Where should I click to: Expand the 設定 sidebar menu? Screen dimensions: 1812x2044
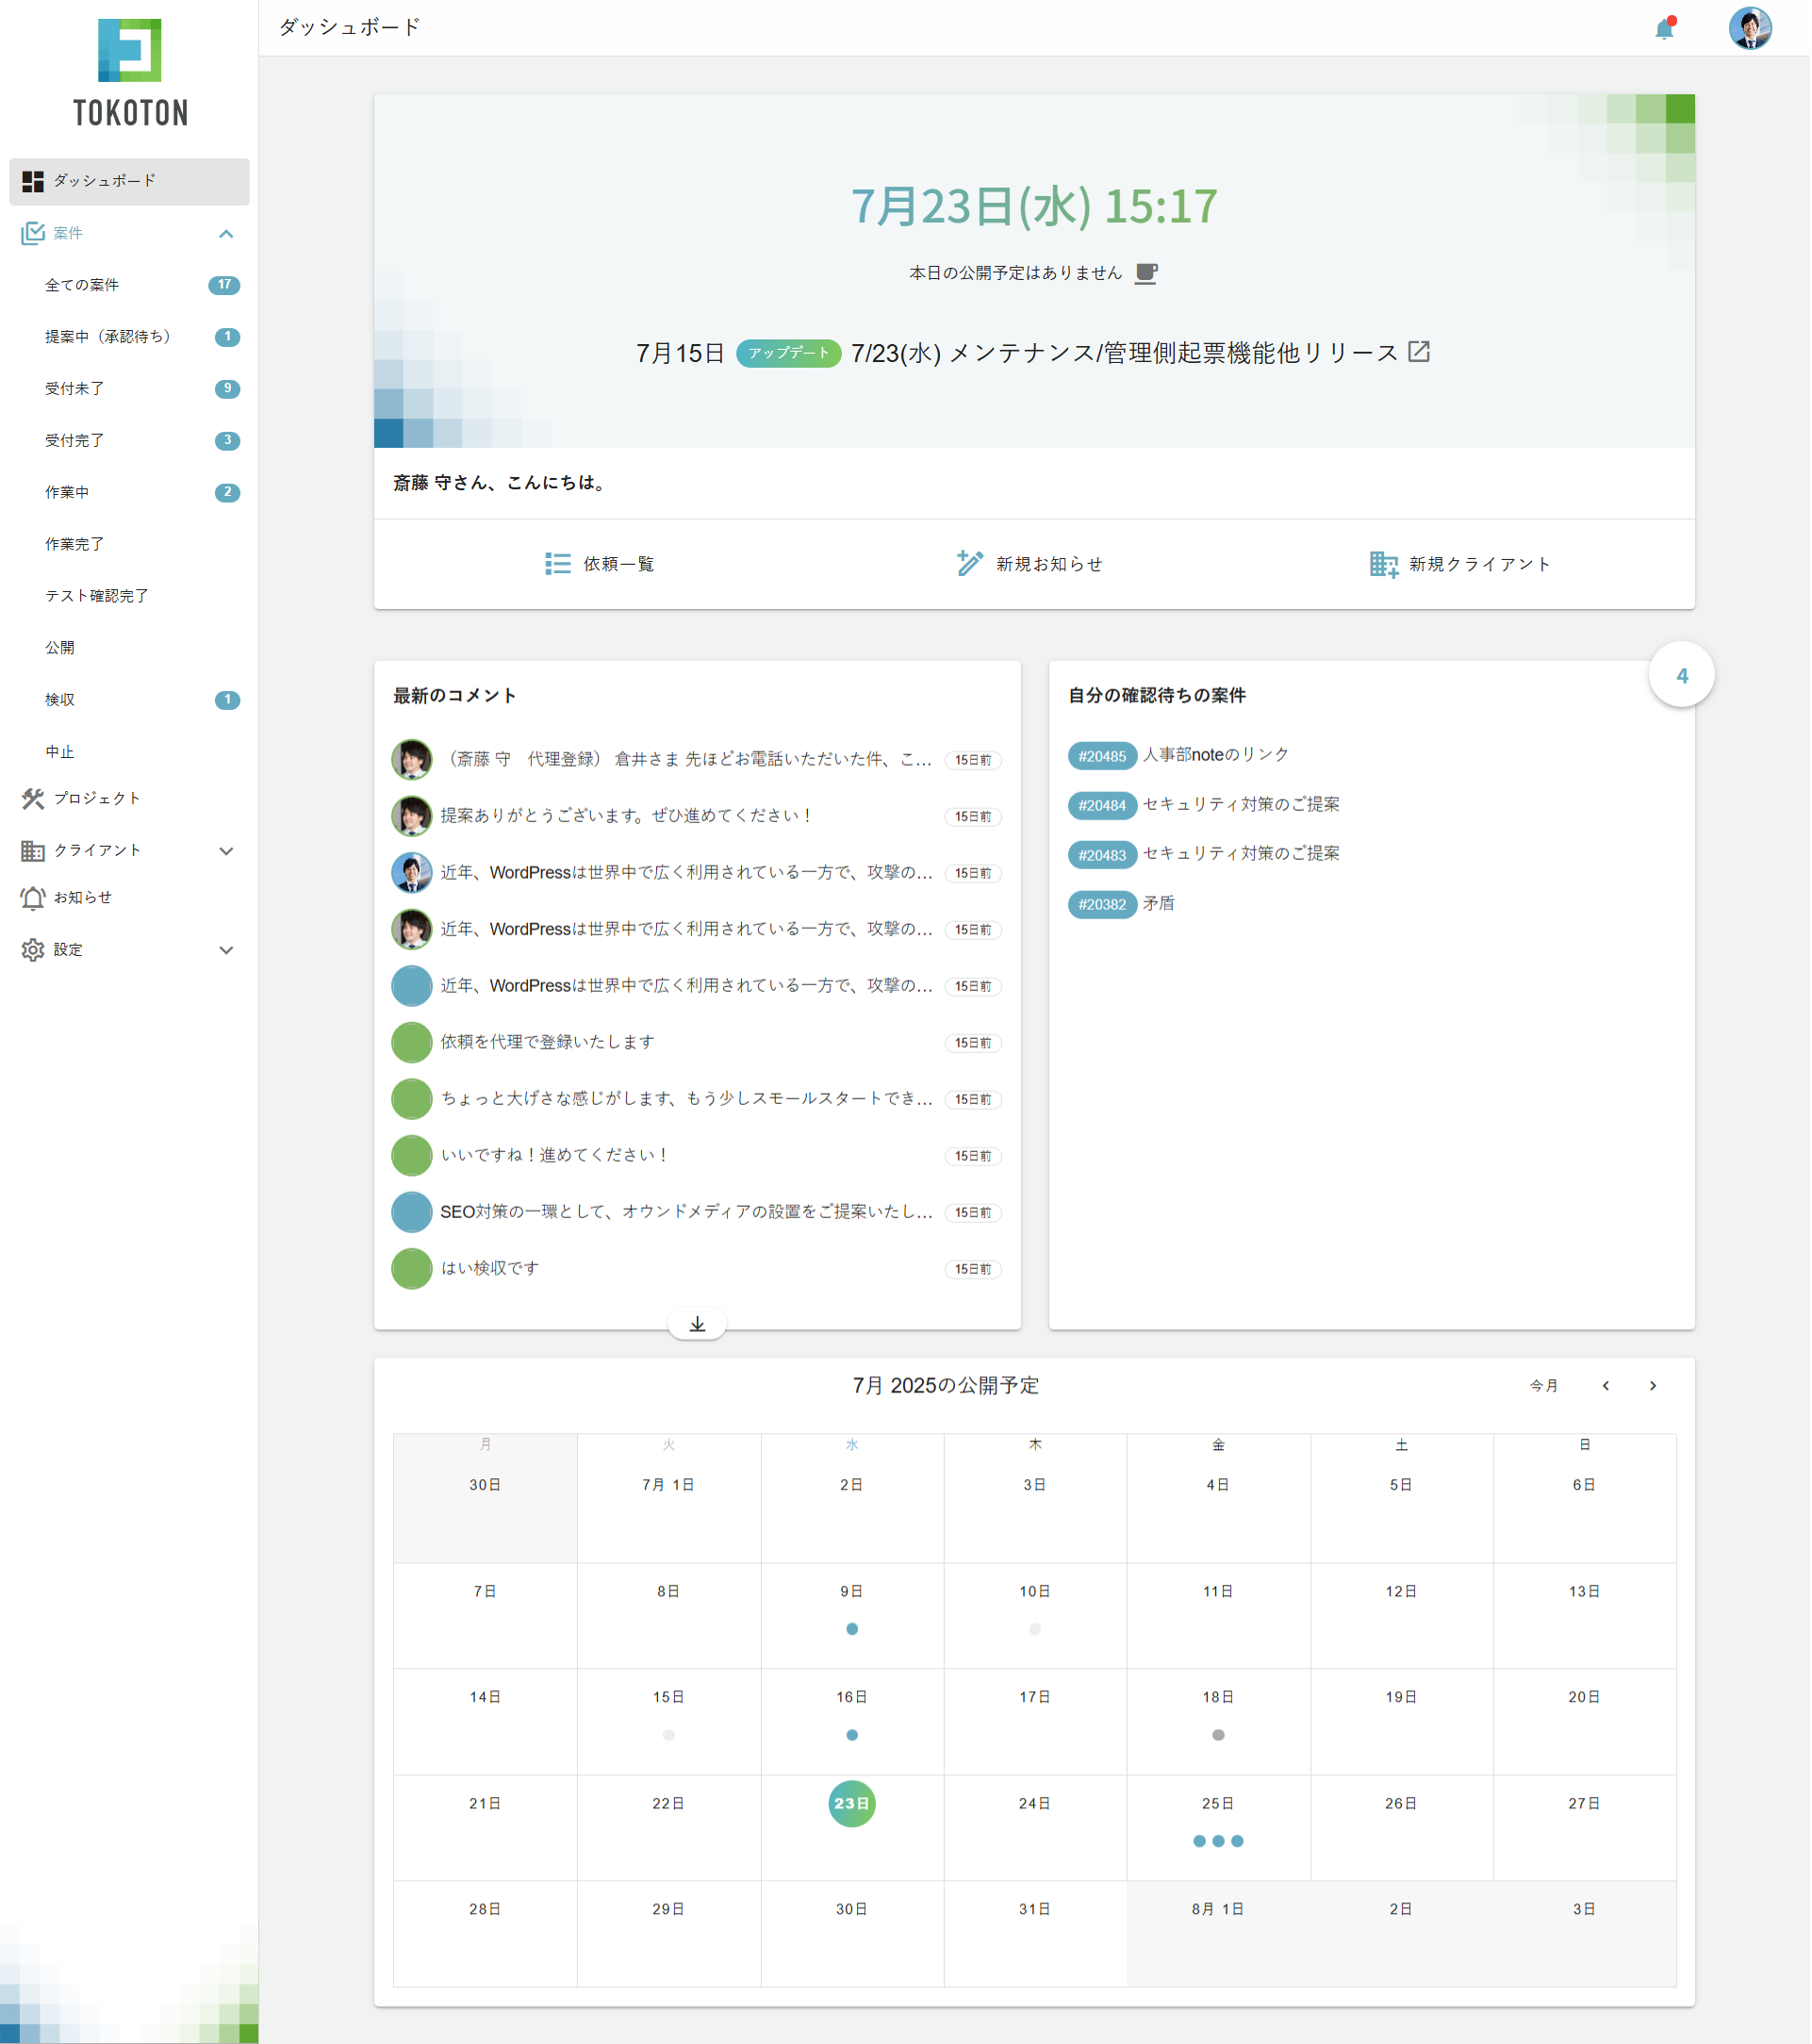point(226,950)
